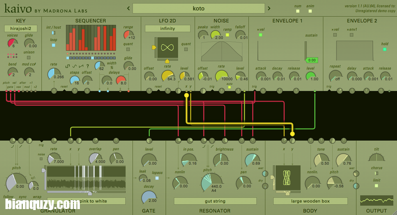Open the hirajoshi2 scale menu
Screen dimensions: 397x215
click(20, 29)
